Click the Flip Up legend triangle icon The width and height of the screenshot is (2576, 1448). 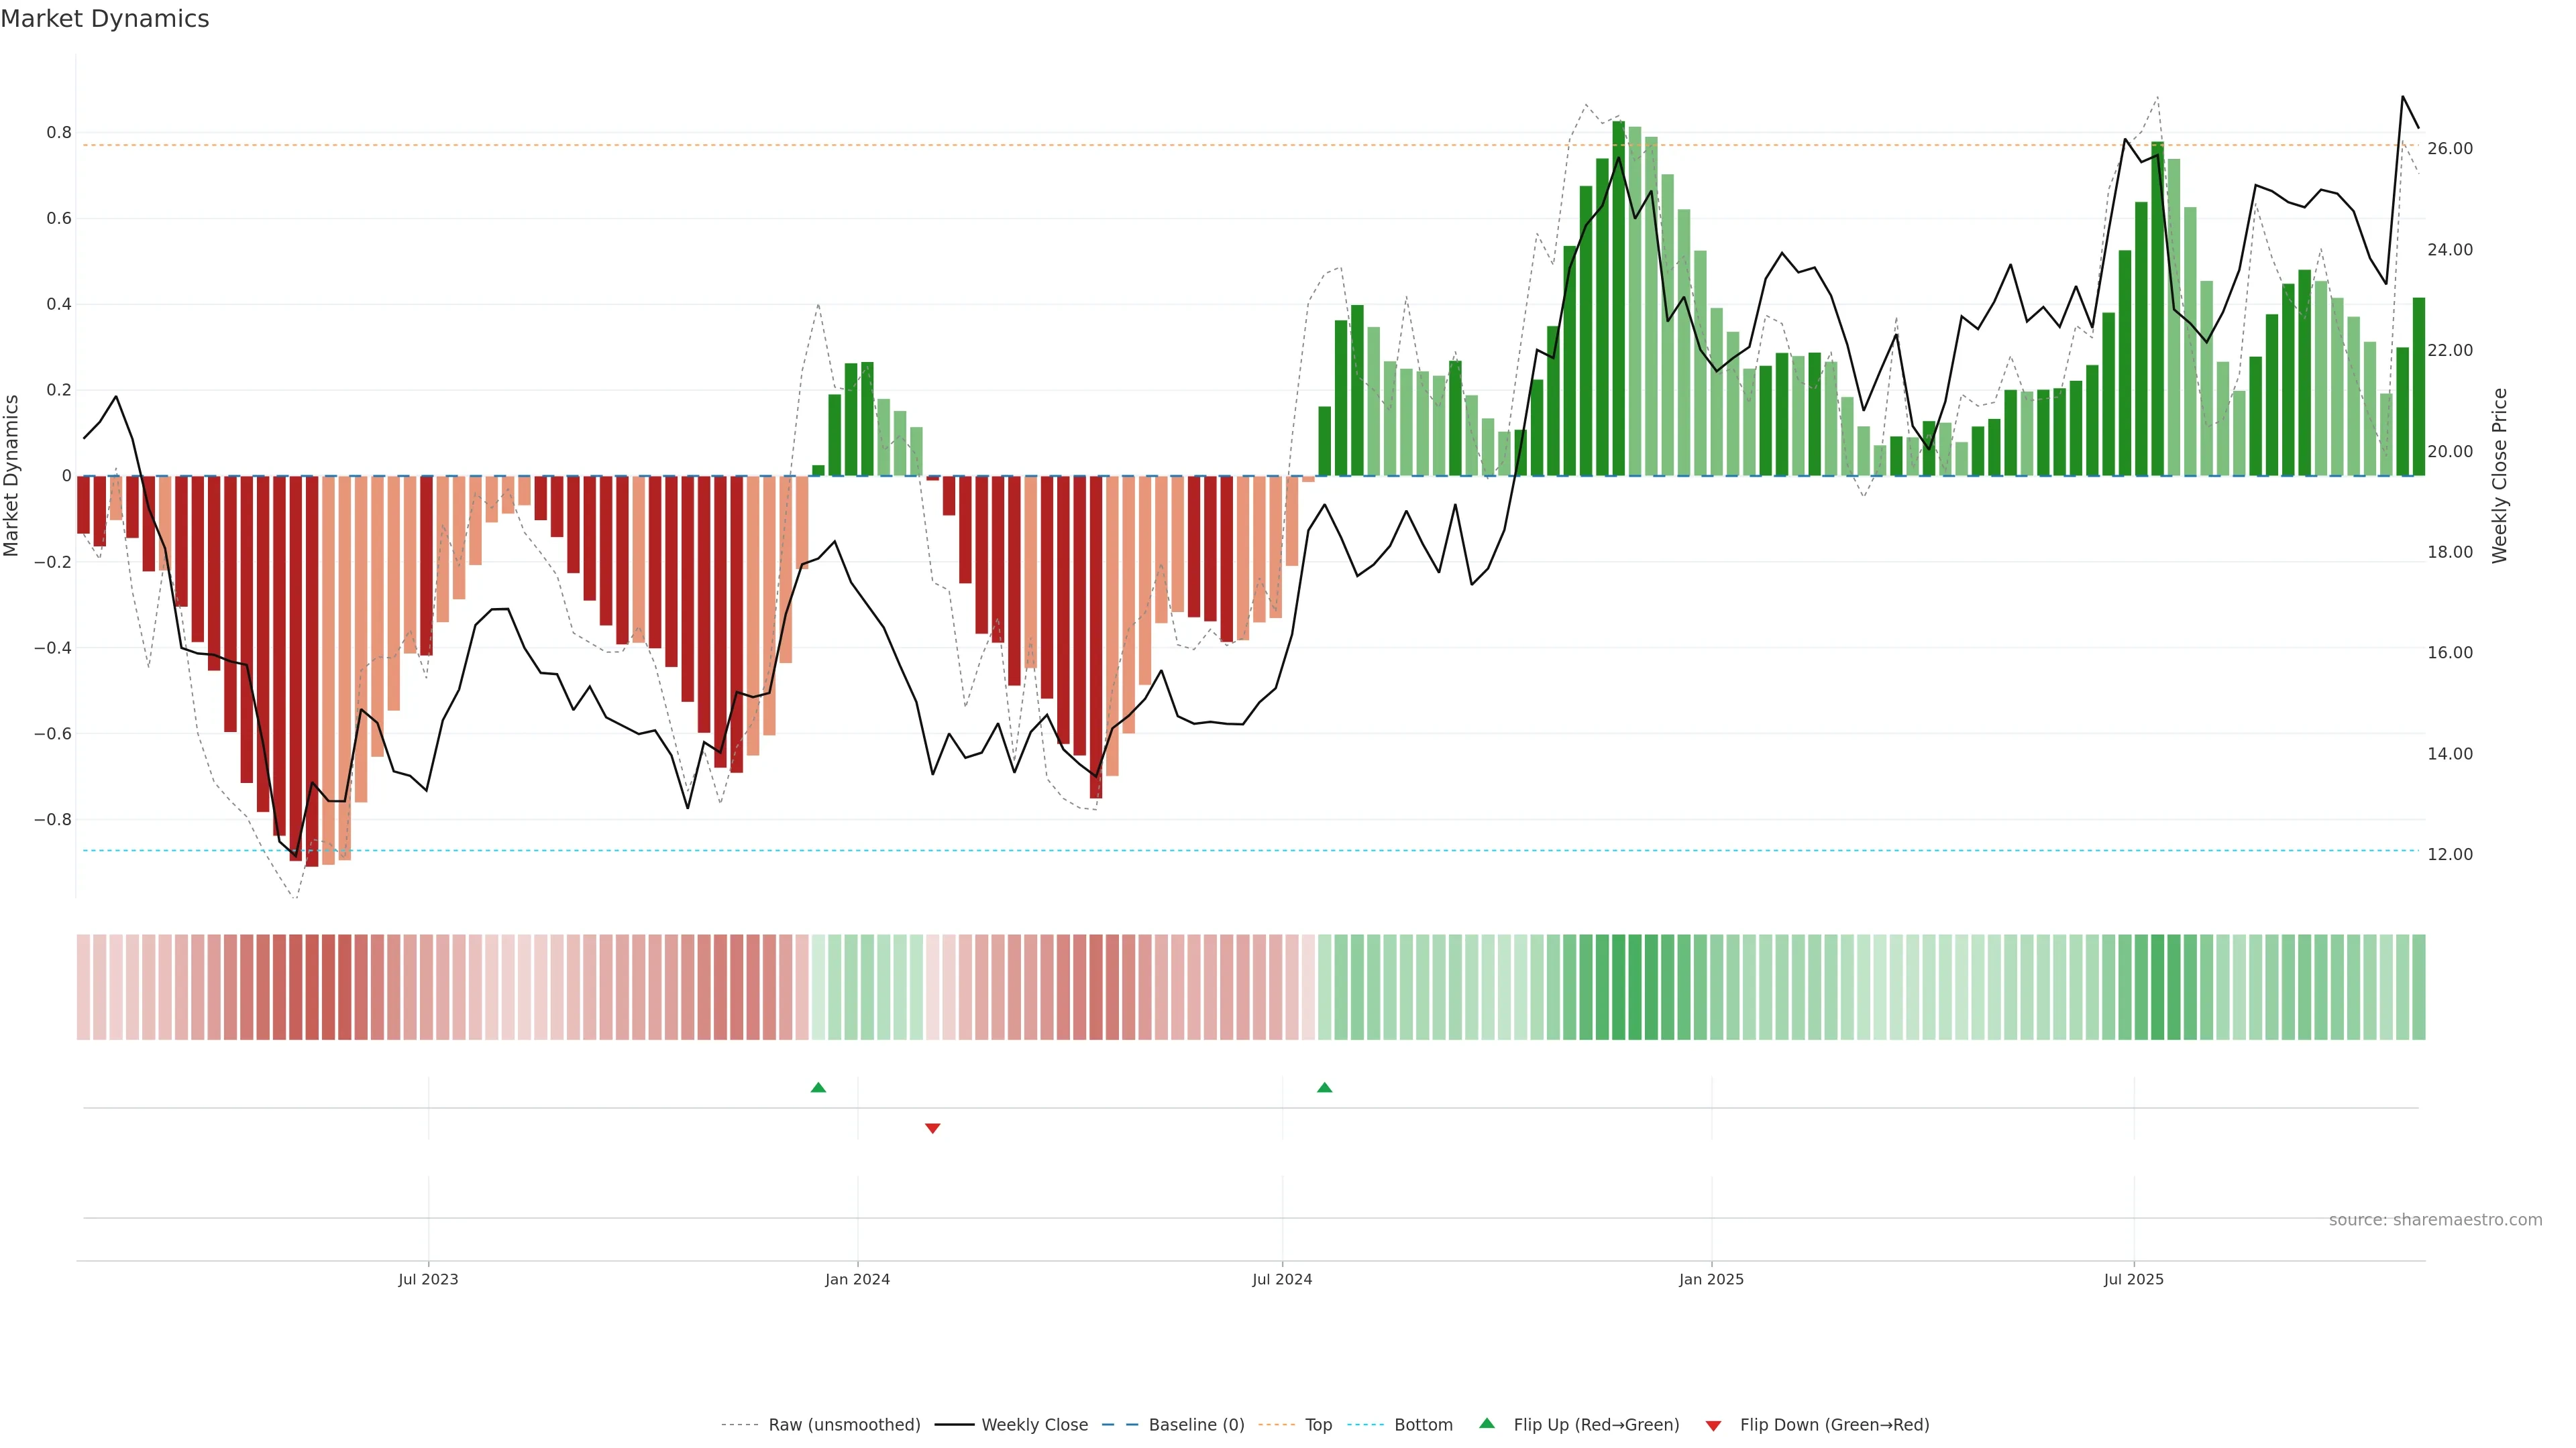pos(1486,1423)
